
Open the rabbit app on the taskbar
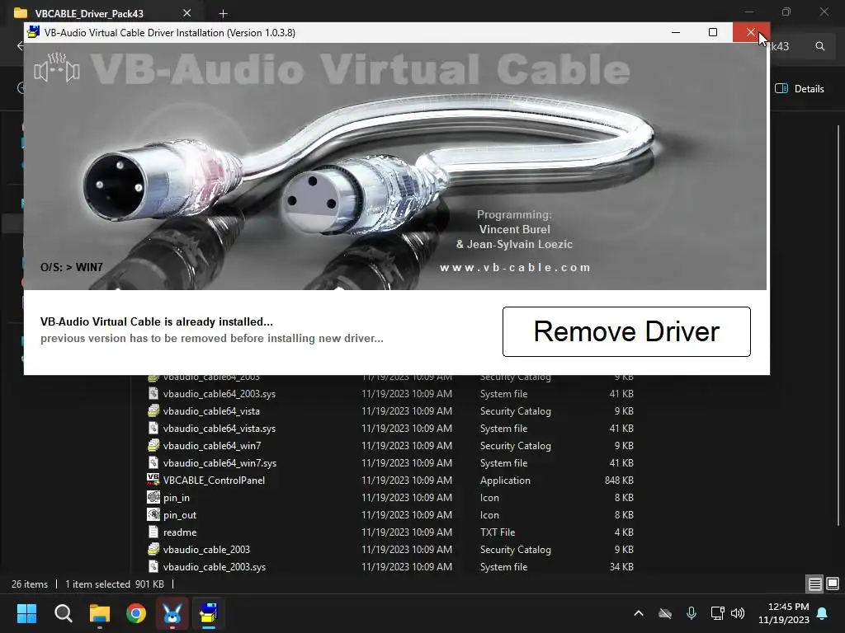(x=172, y=613)
